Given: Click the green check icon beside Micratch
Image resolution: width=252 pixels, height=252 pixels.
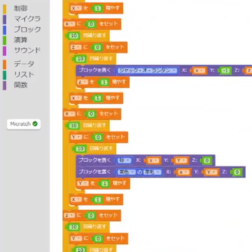Looking at the screenshot, I should tap(35, 124).
